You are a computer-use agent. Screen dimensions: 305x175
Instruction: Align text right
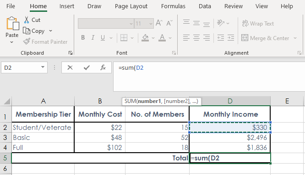click(x=207, y=38)
